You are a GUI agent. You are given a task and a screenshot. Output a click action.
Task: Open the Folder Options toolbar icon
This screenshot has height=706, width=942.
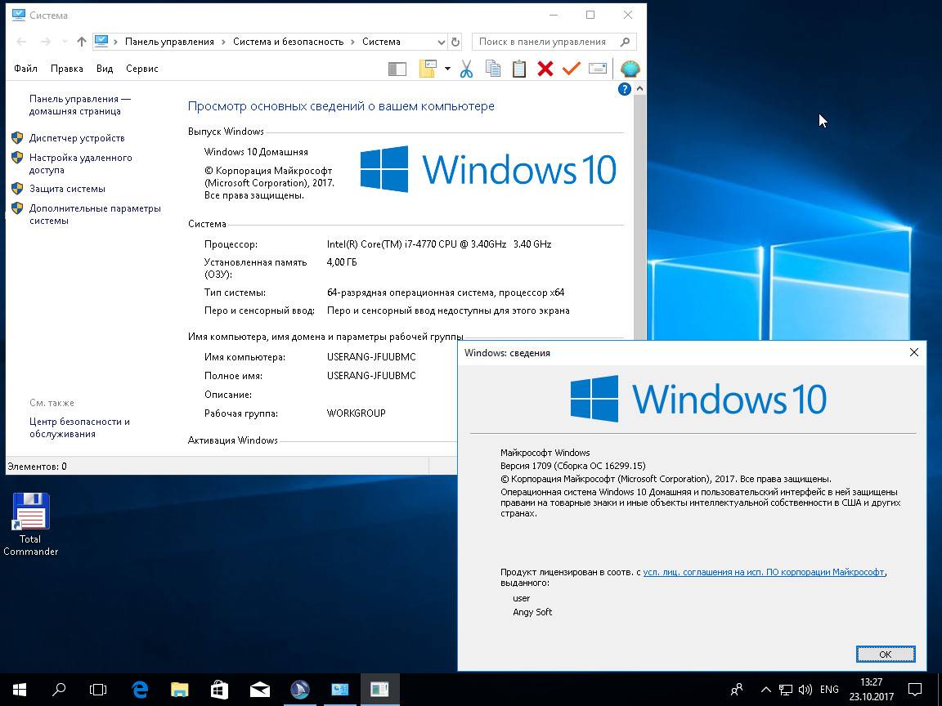427,69
